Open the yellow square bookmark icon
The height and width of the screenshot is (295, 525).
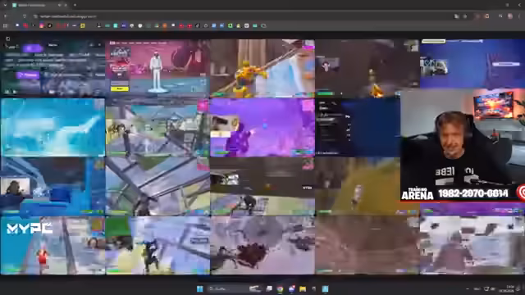(x=83, y=25)
